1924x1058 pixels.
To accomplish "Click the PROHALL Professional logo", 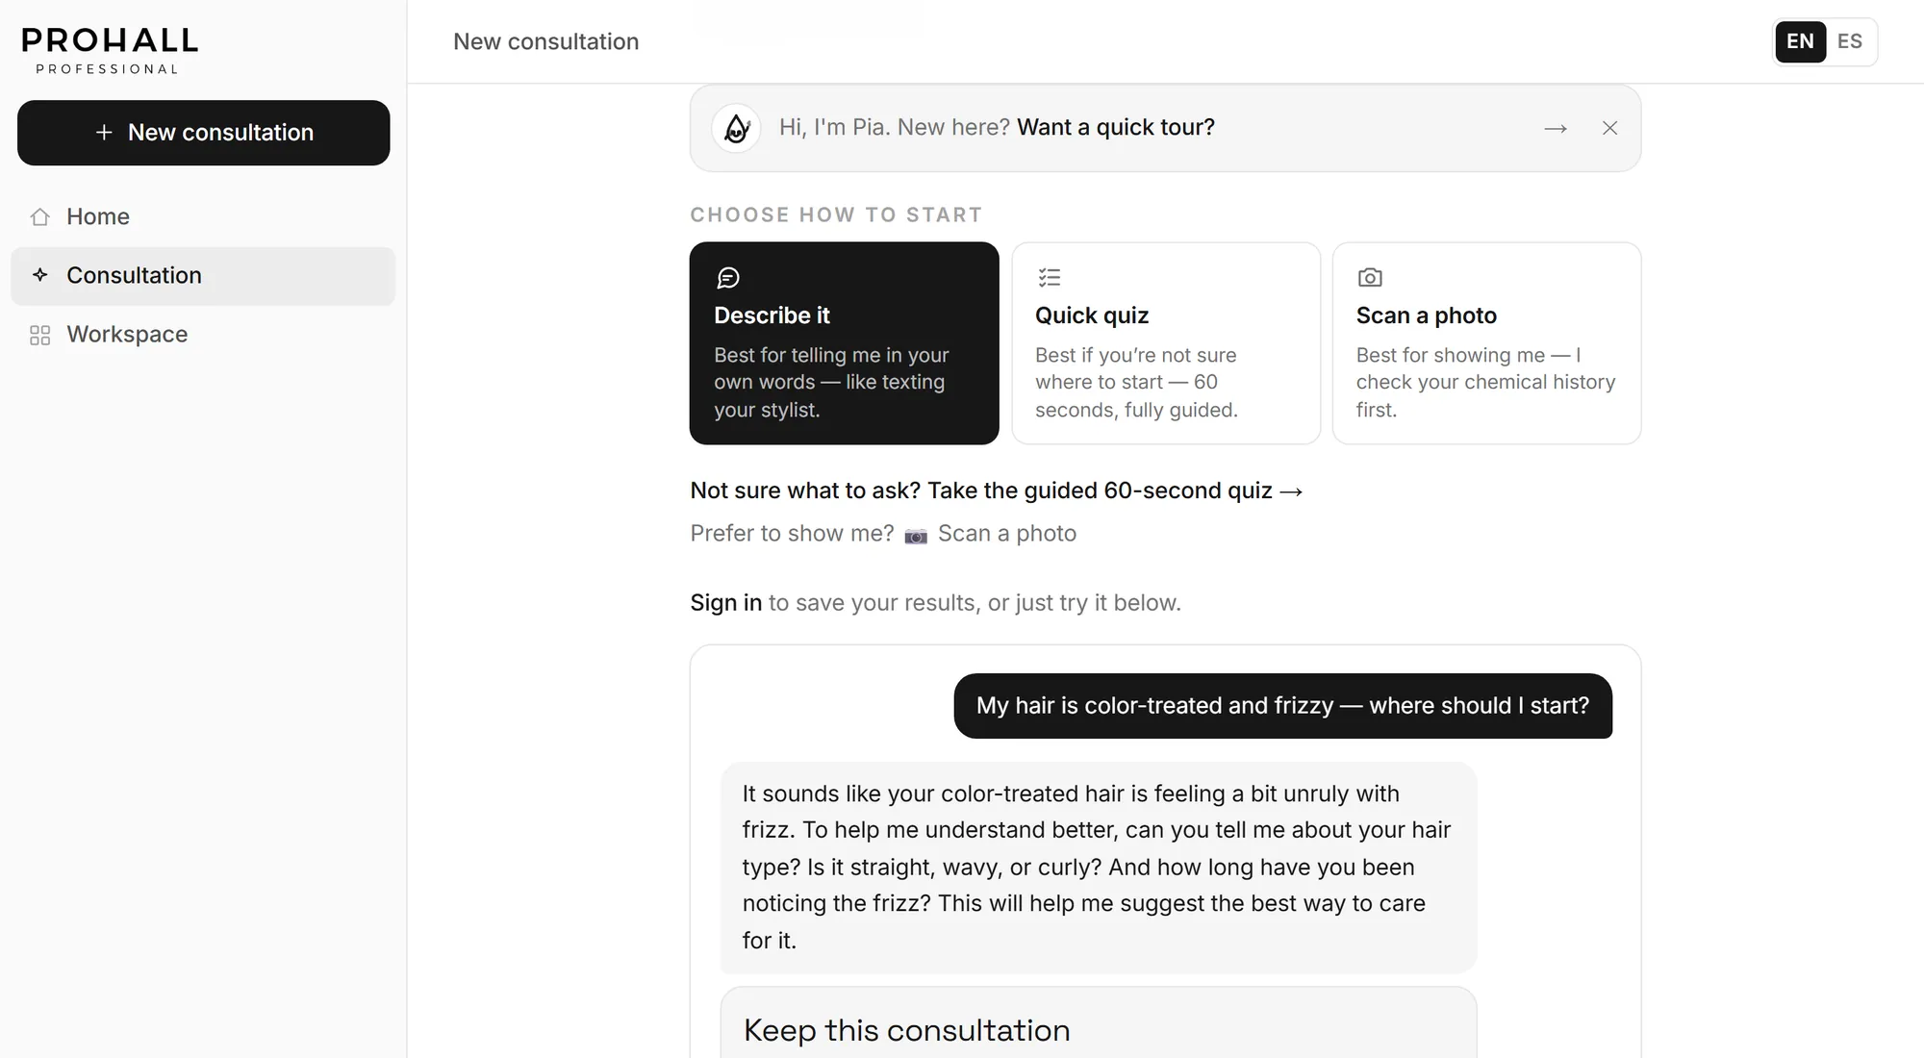I will 110,50.
